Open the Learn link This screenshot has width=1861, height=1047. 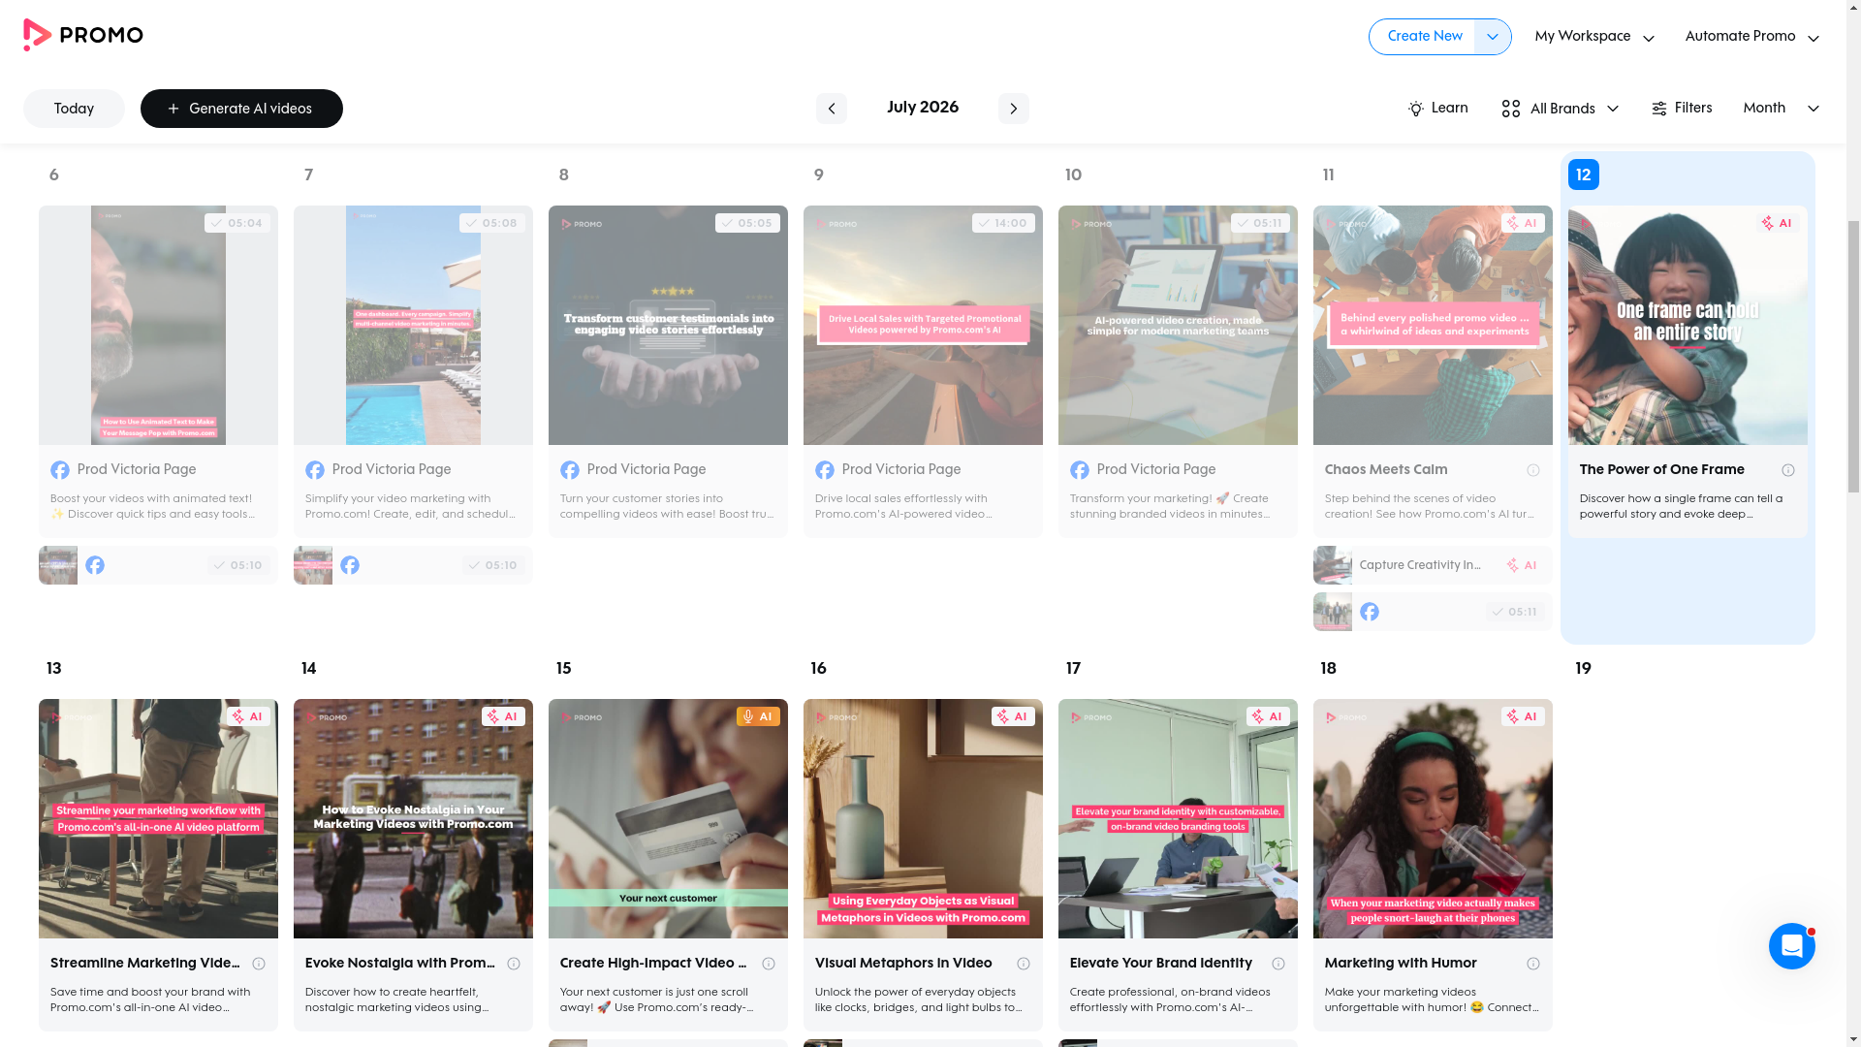(x=1437, y=109)
